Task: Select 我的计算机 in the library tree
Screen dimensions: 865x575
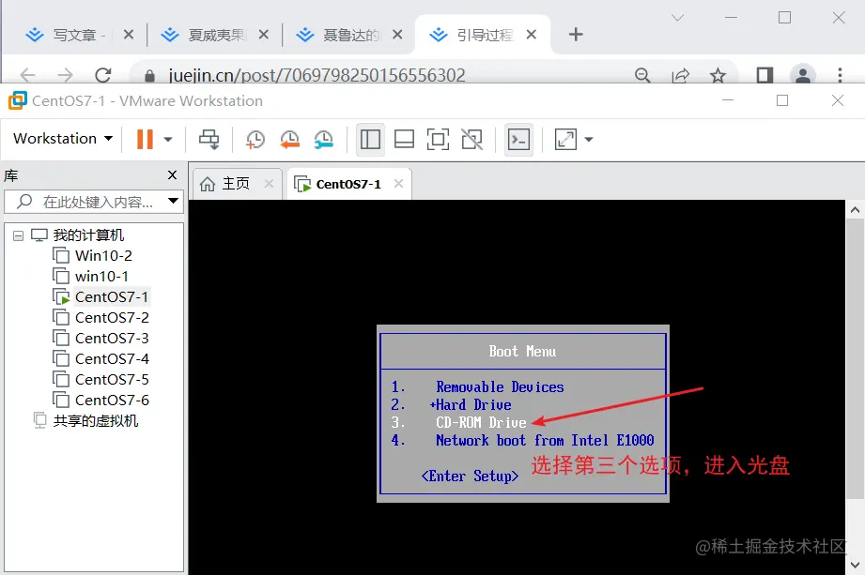Action: pos(88,235)
